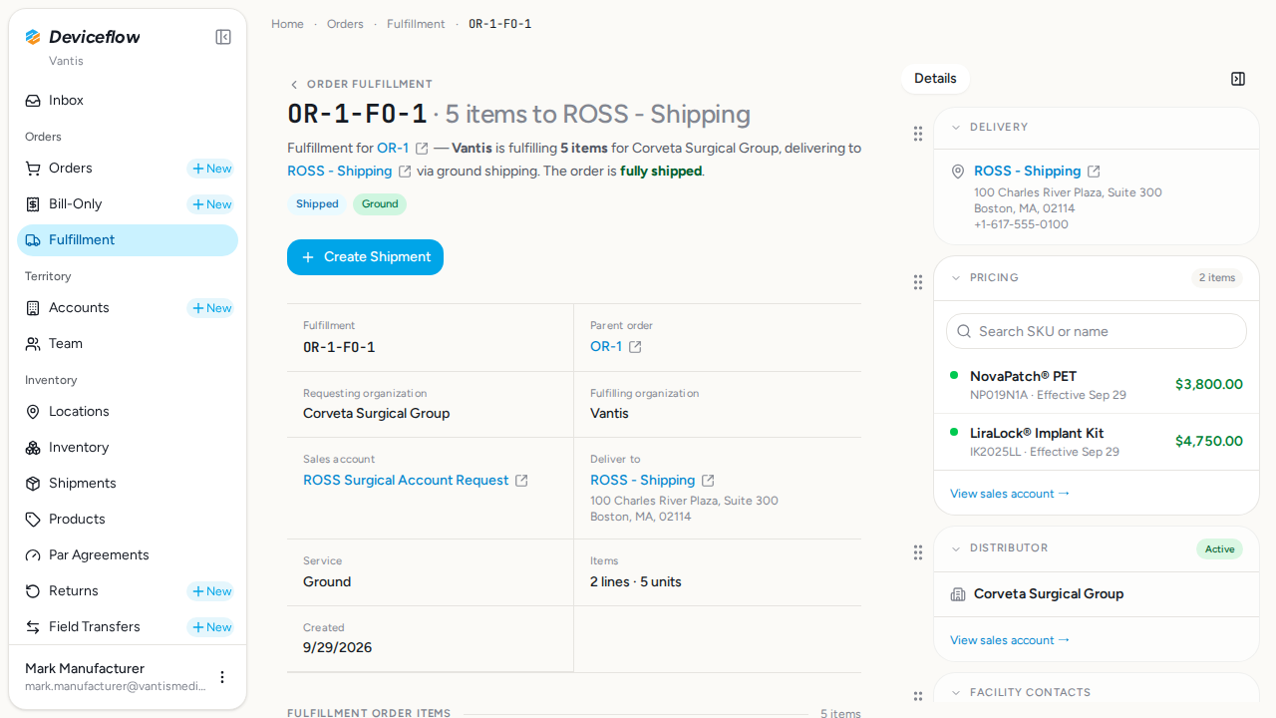
Task: Grab the Delivery card drag handle
Action: click(918, 134)
